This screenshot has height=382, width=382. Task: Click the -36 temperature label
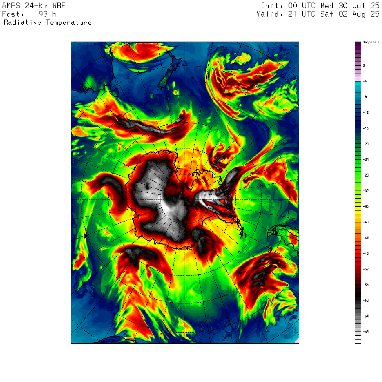[366, 207]
